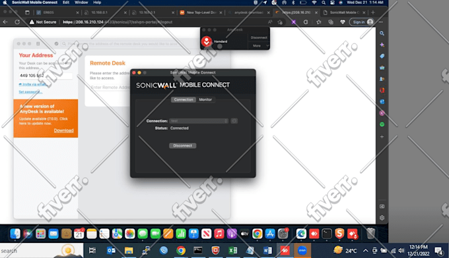The width and height of the screenshot is (449, 258).
Task: Click the Set password link
Action: 30,92
